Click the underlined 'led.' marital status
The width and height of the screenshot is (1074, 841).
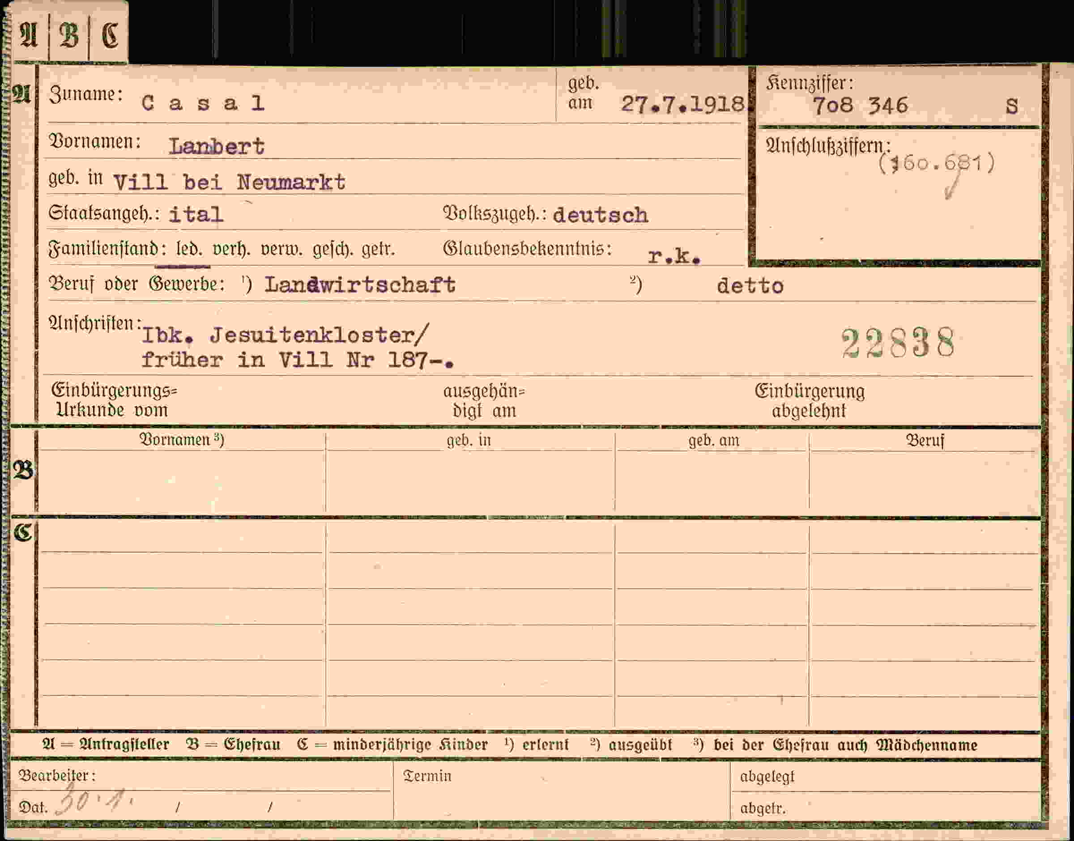pos(189,249)
